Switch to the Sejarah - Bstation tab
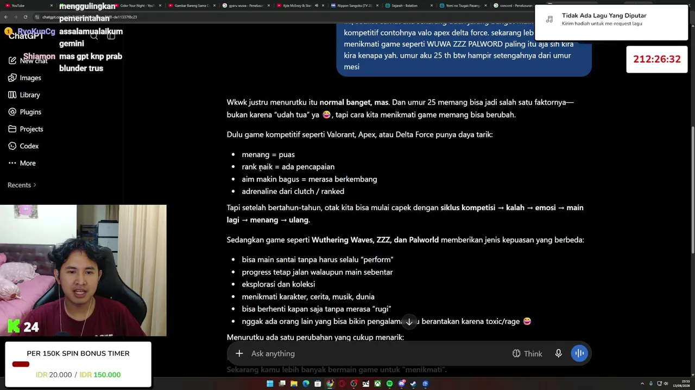 tap(409, 5)
